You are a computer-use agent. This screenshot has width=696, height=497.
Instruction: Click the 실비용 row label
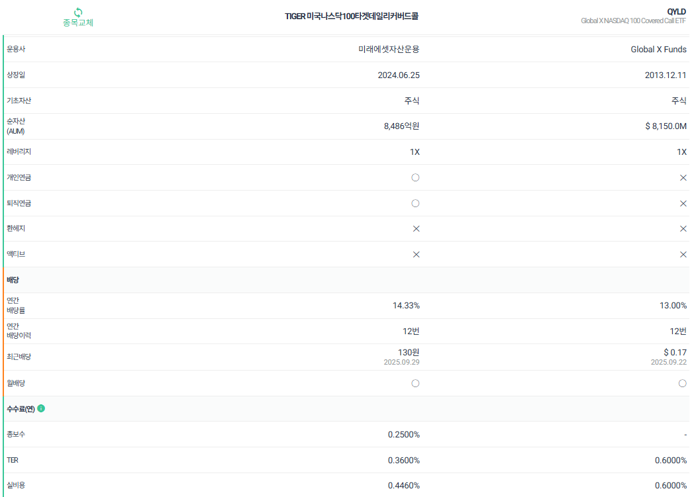coord(16,486)
